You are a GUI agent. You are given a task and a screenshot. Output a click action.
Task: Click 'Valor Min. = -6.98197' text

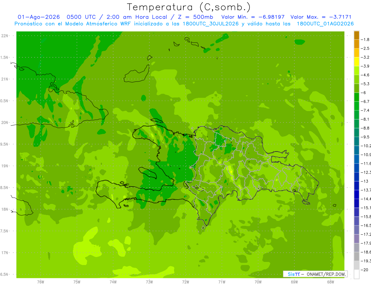(x=254, y=17)
